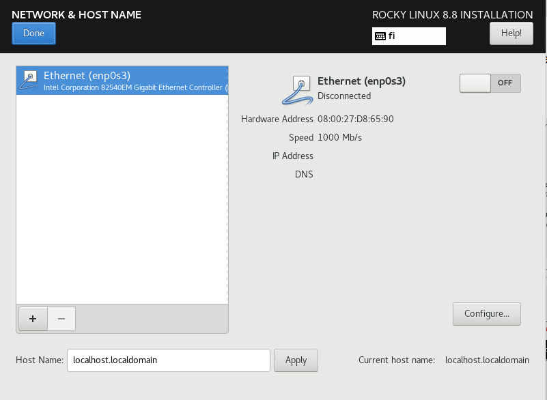Open the Configure... connection settings

(x=486, y=314)
